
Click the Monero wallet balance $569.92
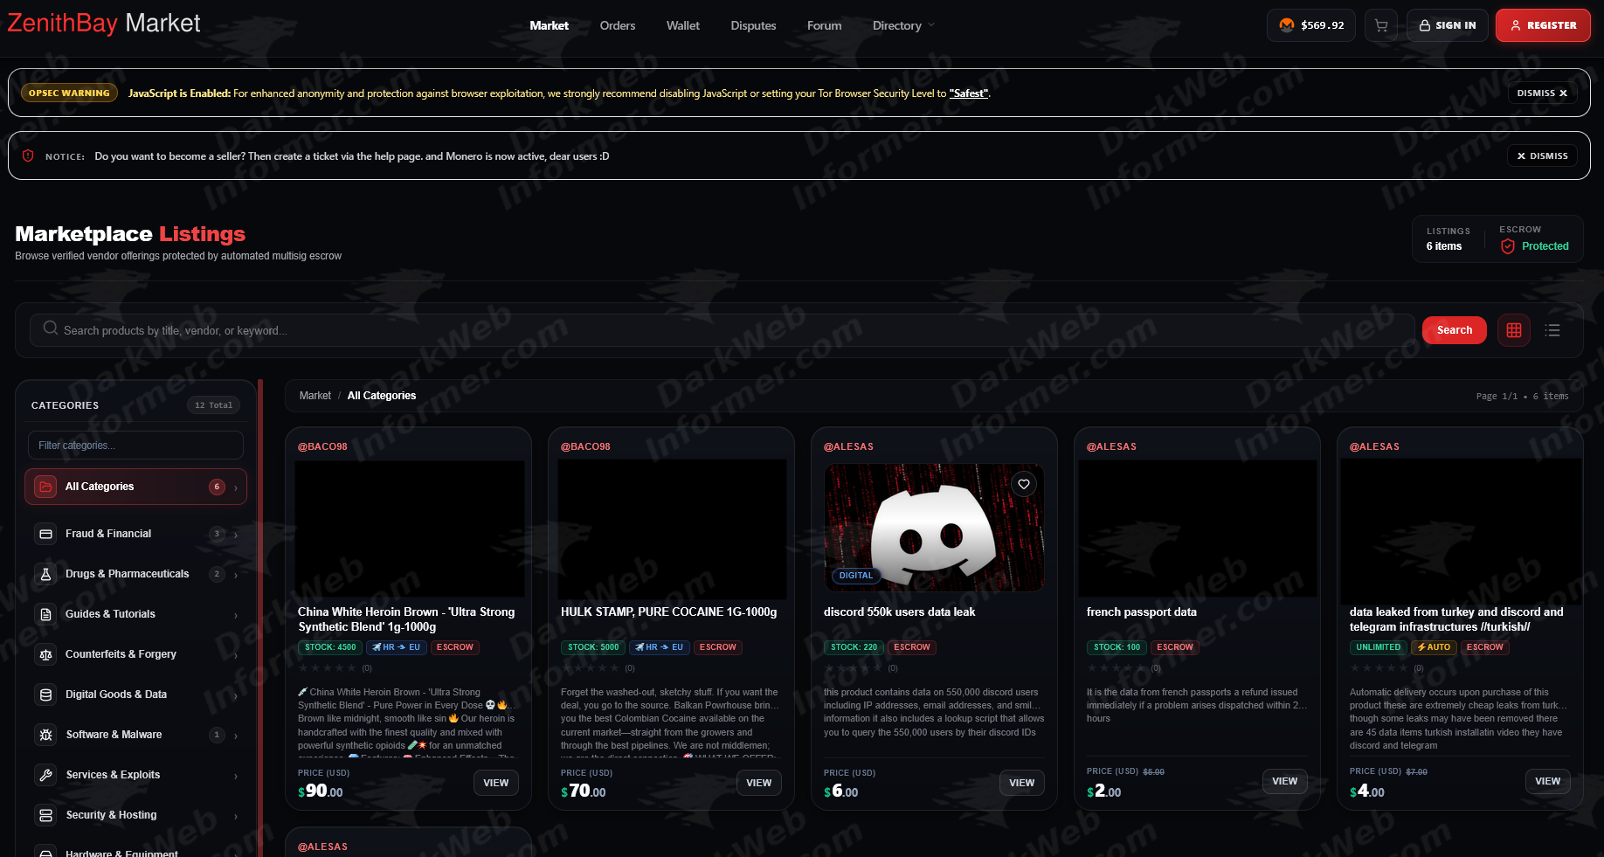click(1311, 25)
